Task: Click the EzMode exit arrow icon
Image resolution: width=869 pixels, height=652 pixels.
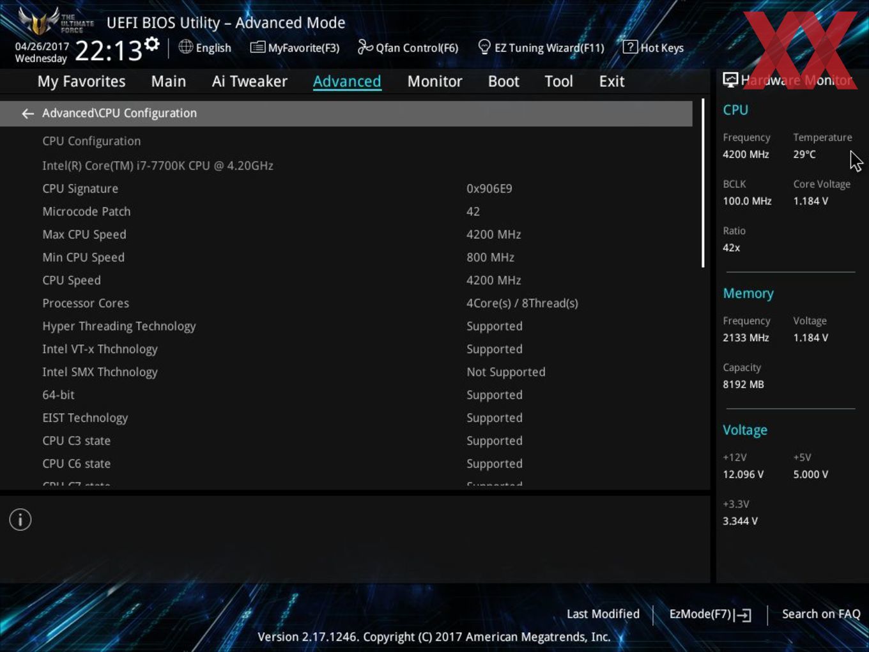Action: (x=742, y=615)
